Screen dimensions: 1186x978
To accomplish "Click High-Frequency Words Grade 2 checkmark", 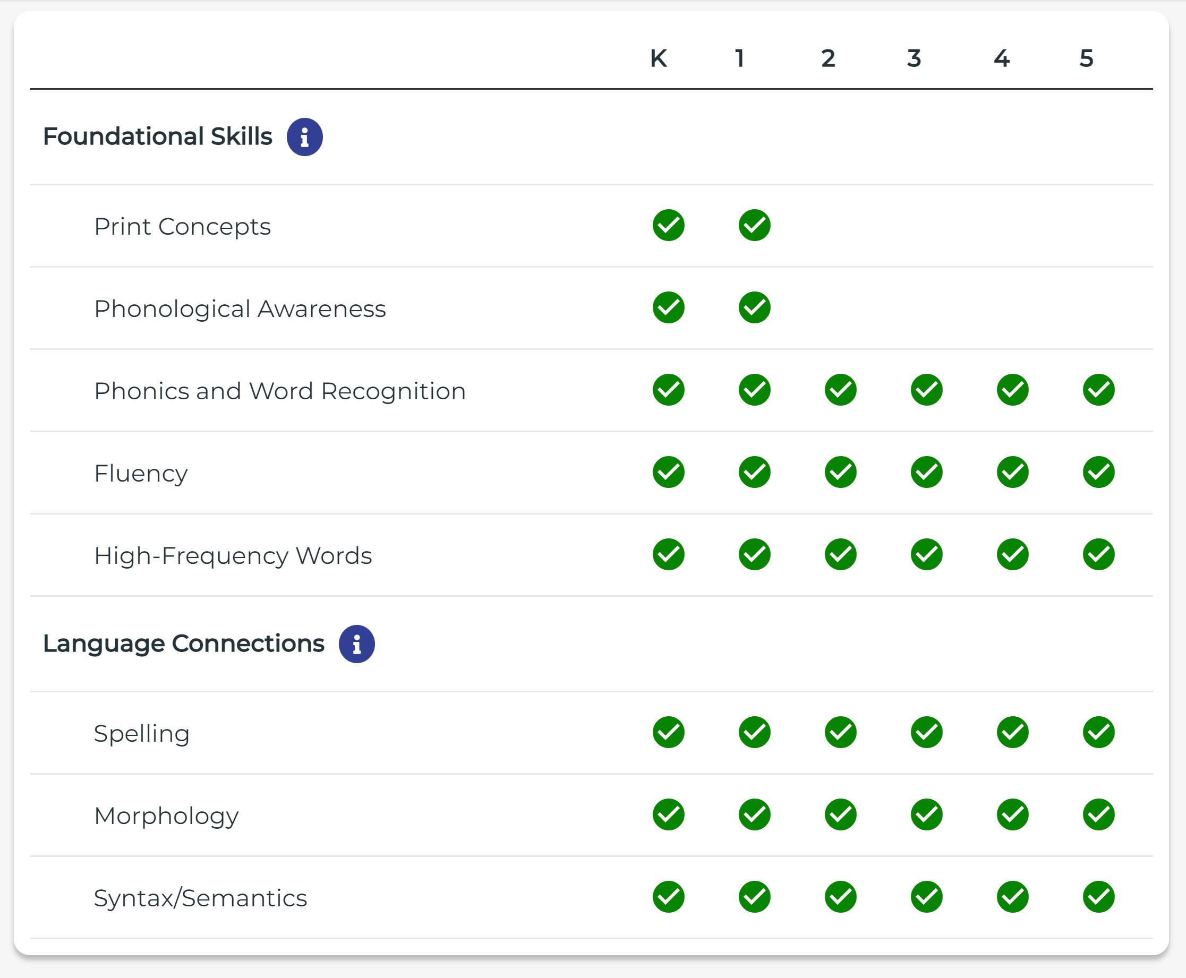I will pyautogui.click(x=840, y=554).
